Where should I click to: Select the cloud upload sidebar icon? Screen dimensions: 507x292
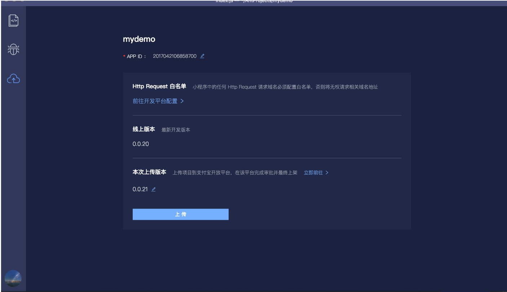click(x=13, y=78)
